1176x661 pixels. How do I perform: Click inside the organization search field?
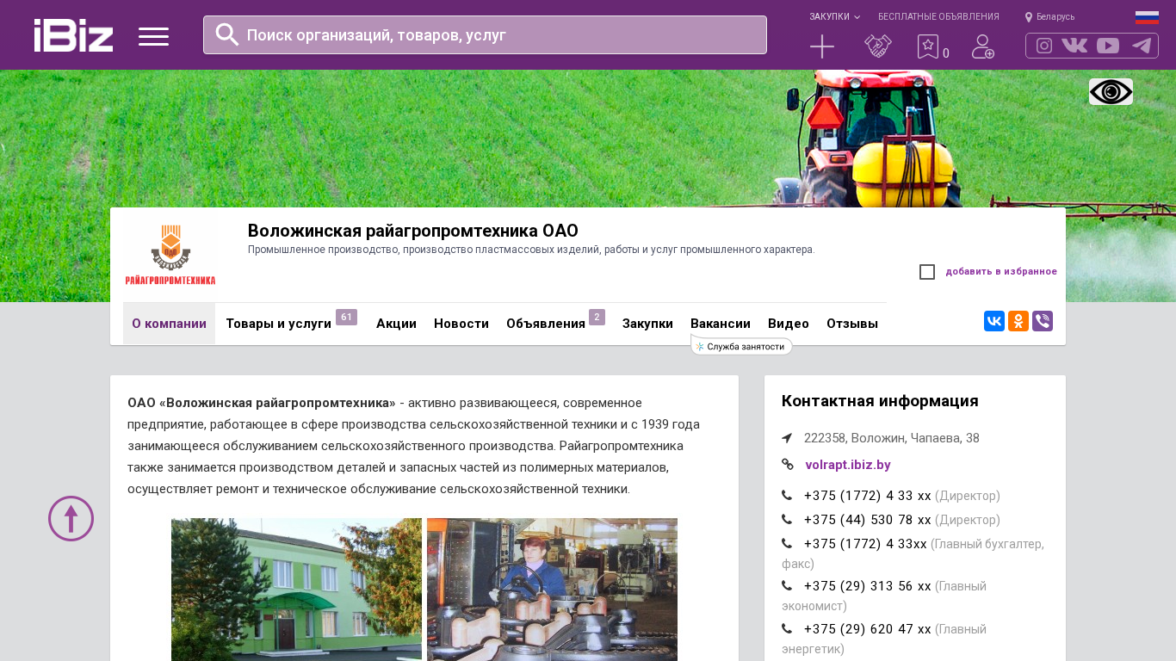(485, 34)
